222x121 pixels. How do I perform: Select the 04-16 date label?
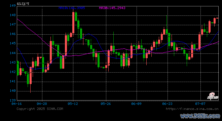coord(16,104)
